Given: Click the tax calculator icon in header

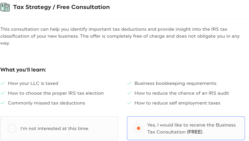Looking at the screenshot, I should coord(5,7).
